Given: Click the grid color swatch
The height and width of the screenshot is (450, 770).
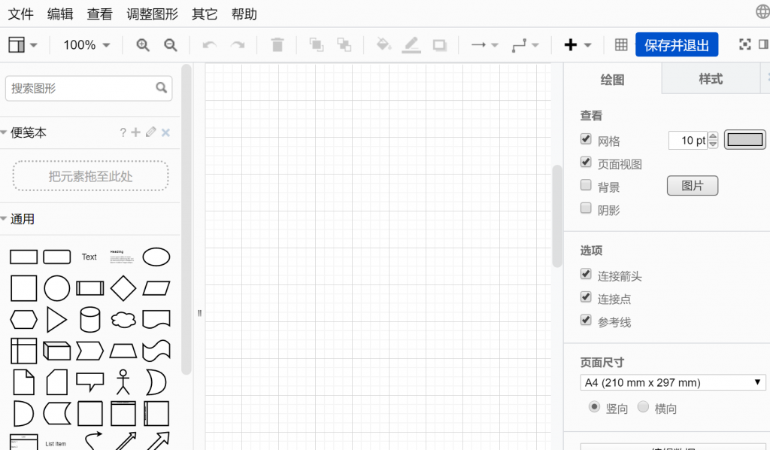Looking at the screenshot, I should tap(744, 139).
